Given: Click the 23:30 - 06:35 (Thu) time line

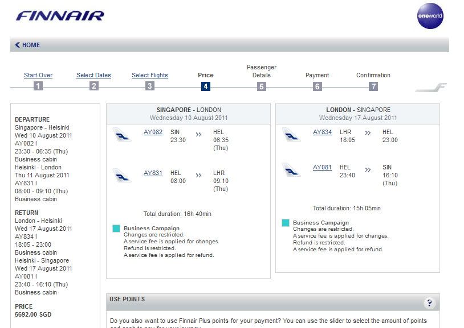Looking at the screenshot, I should click(x=42, y=151).
